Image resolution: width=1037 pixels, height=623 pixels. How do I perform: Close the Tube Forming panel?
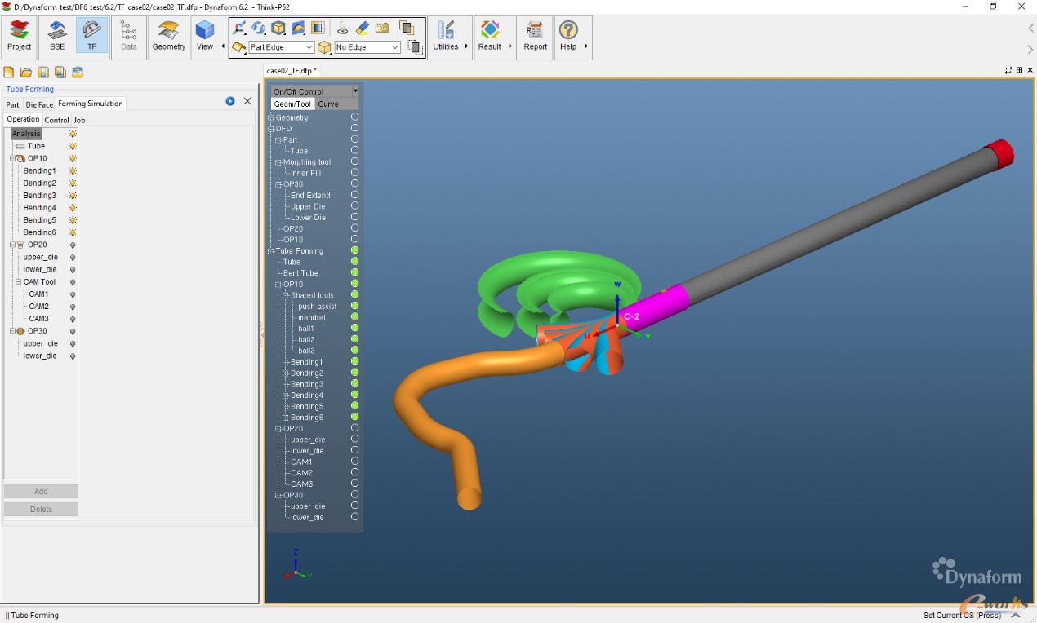[247, 101]
